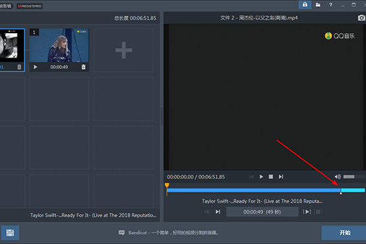366x244 pixels.
Task: Save project with the floppy disk icon
Action: tap(10, 232)
